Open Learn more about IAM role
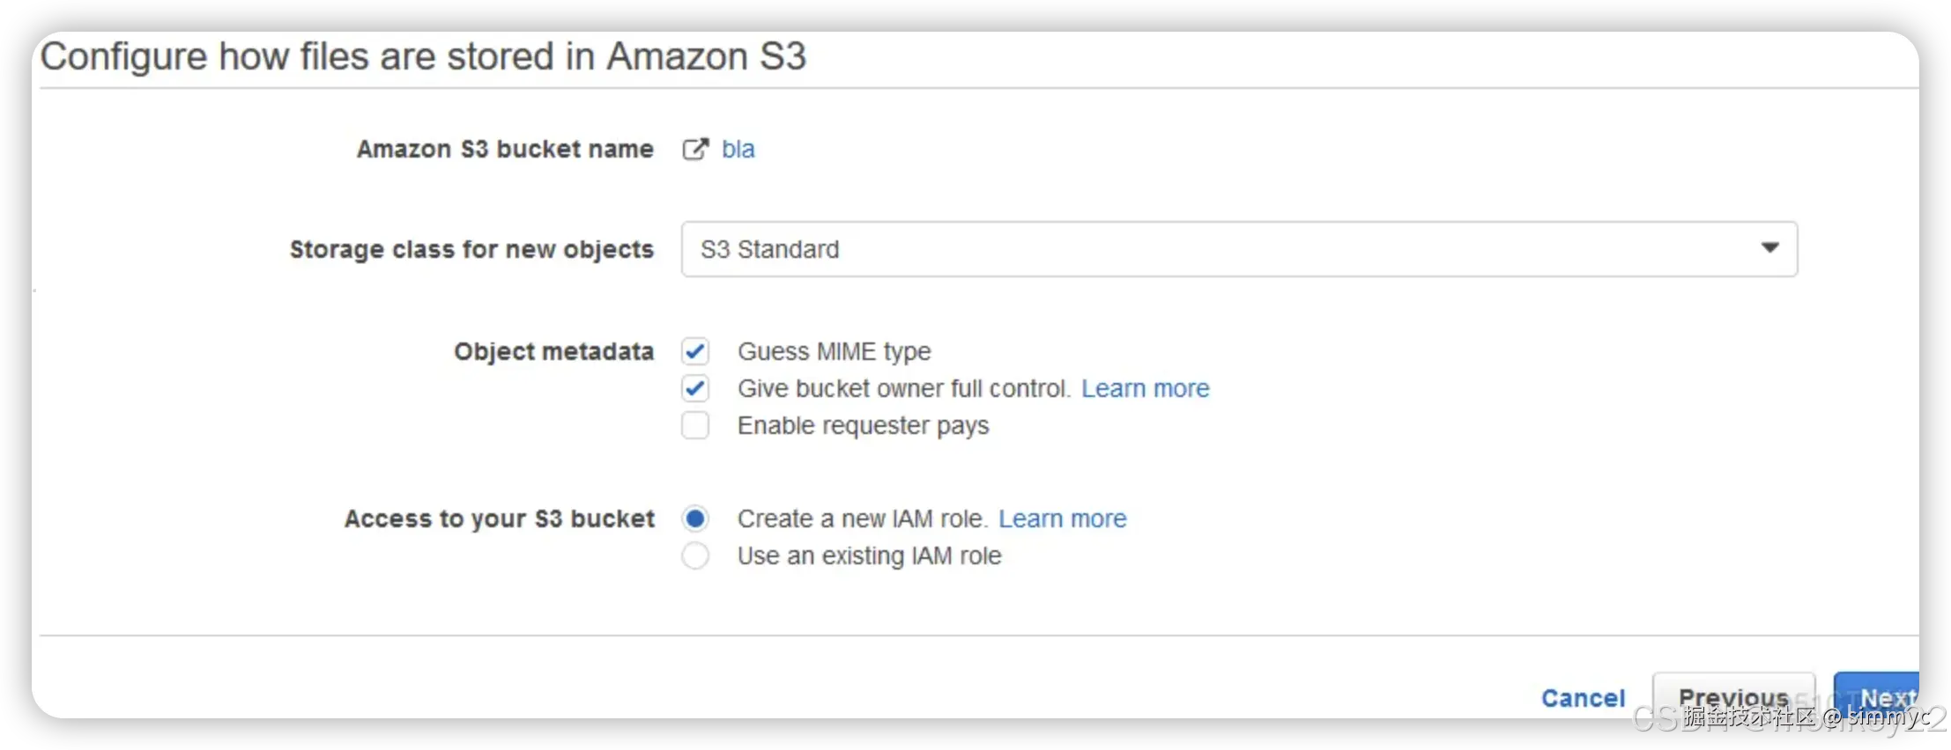The height and width of the screenshot is (750, 1951). point(1062,519)
